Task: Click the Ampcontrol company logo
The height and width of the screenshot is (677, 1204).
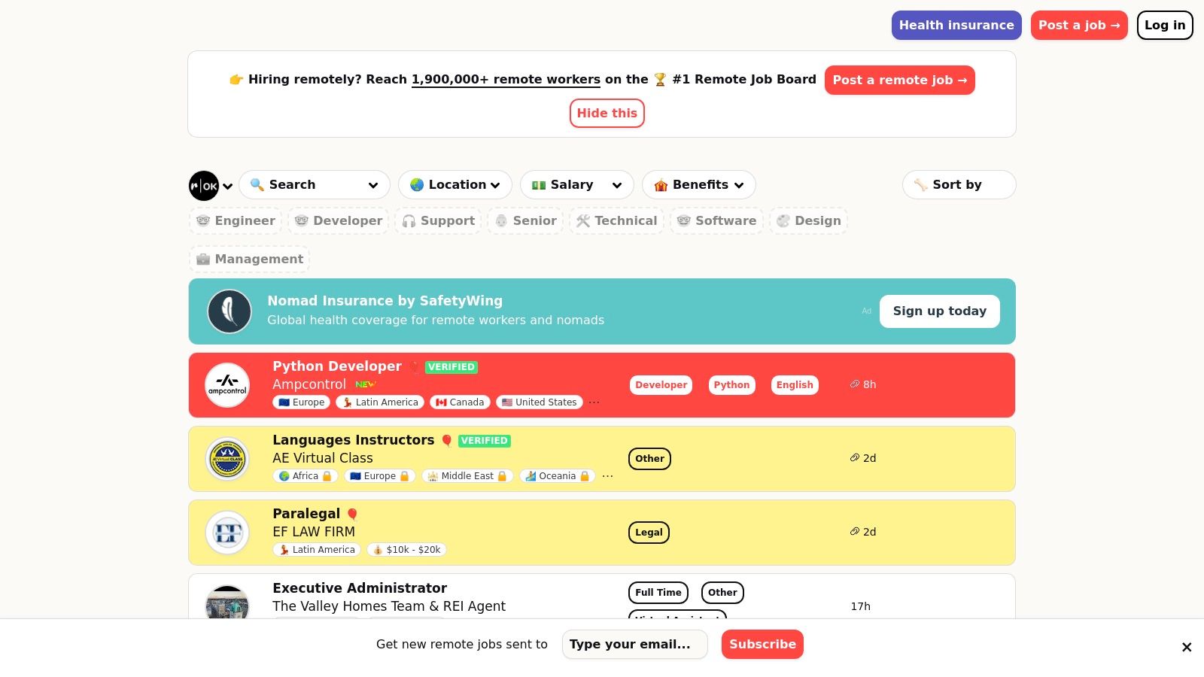Action: click(x=227, y=385)
